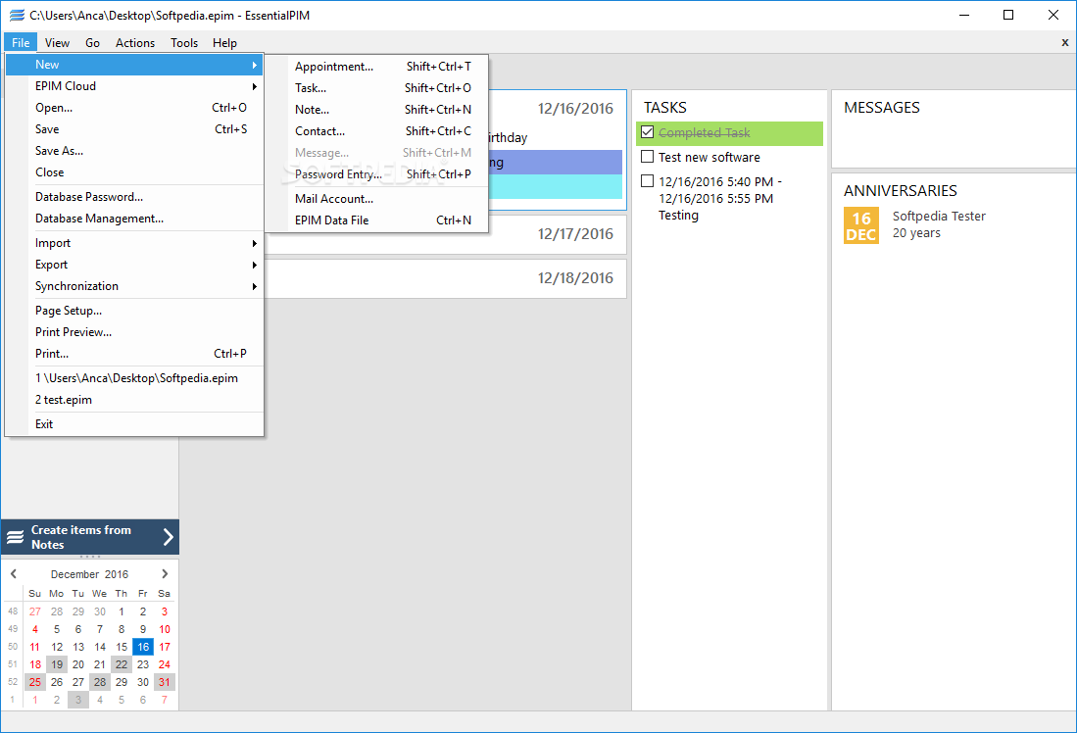Expand the Synchronization submenu
This screenshot has width=1077, height=733.
pos(134,286)
